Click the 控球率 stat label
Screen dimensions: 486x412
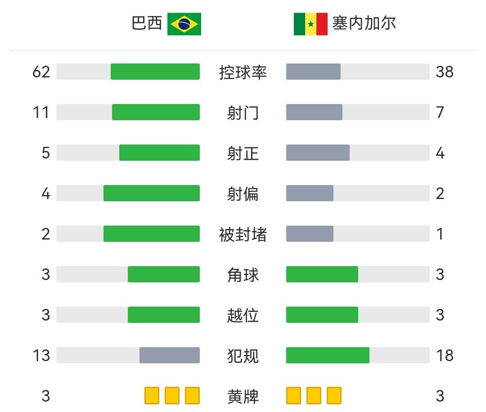tap(243, 72)
